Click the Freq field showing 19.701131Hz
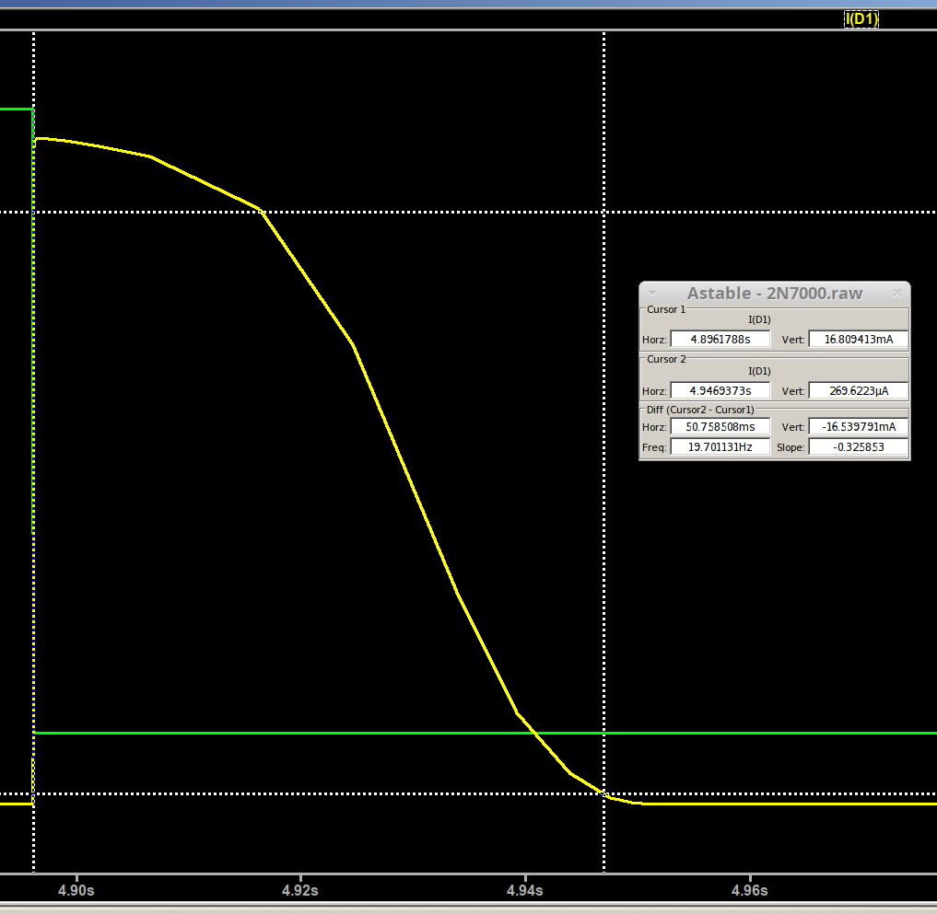Image resolution: width=937 pixels, height=914 pixels. pyautogui.click(x=720, y=447)
